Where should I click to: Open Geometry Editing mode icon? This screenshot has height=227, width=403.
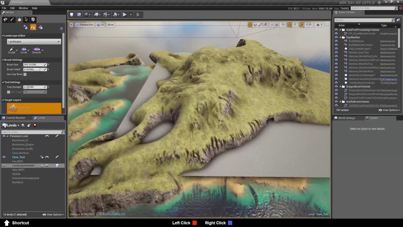33,20
